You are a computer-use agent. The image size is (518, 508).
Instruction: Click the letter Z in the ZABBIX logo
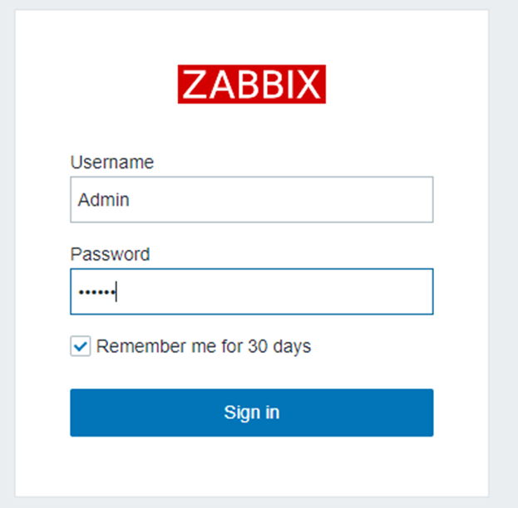point(193,85)
